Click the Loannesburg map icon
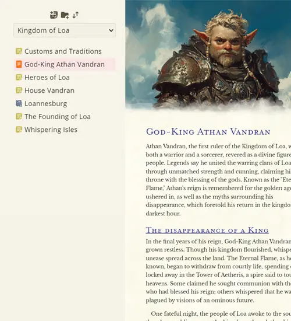Image resolution: width=291 pixels, height=321 pixels. 19,103
